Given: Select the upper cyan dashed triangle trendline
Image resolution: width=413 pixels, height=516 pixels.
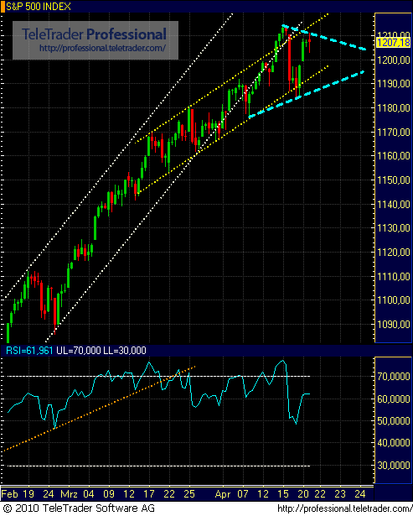Looking at the screenshot, I should pyautogui.click(x=324, y=38).
